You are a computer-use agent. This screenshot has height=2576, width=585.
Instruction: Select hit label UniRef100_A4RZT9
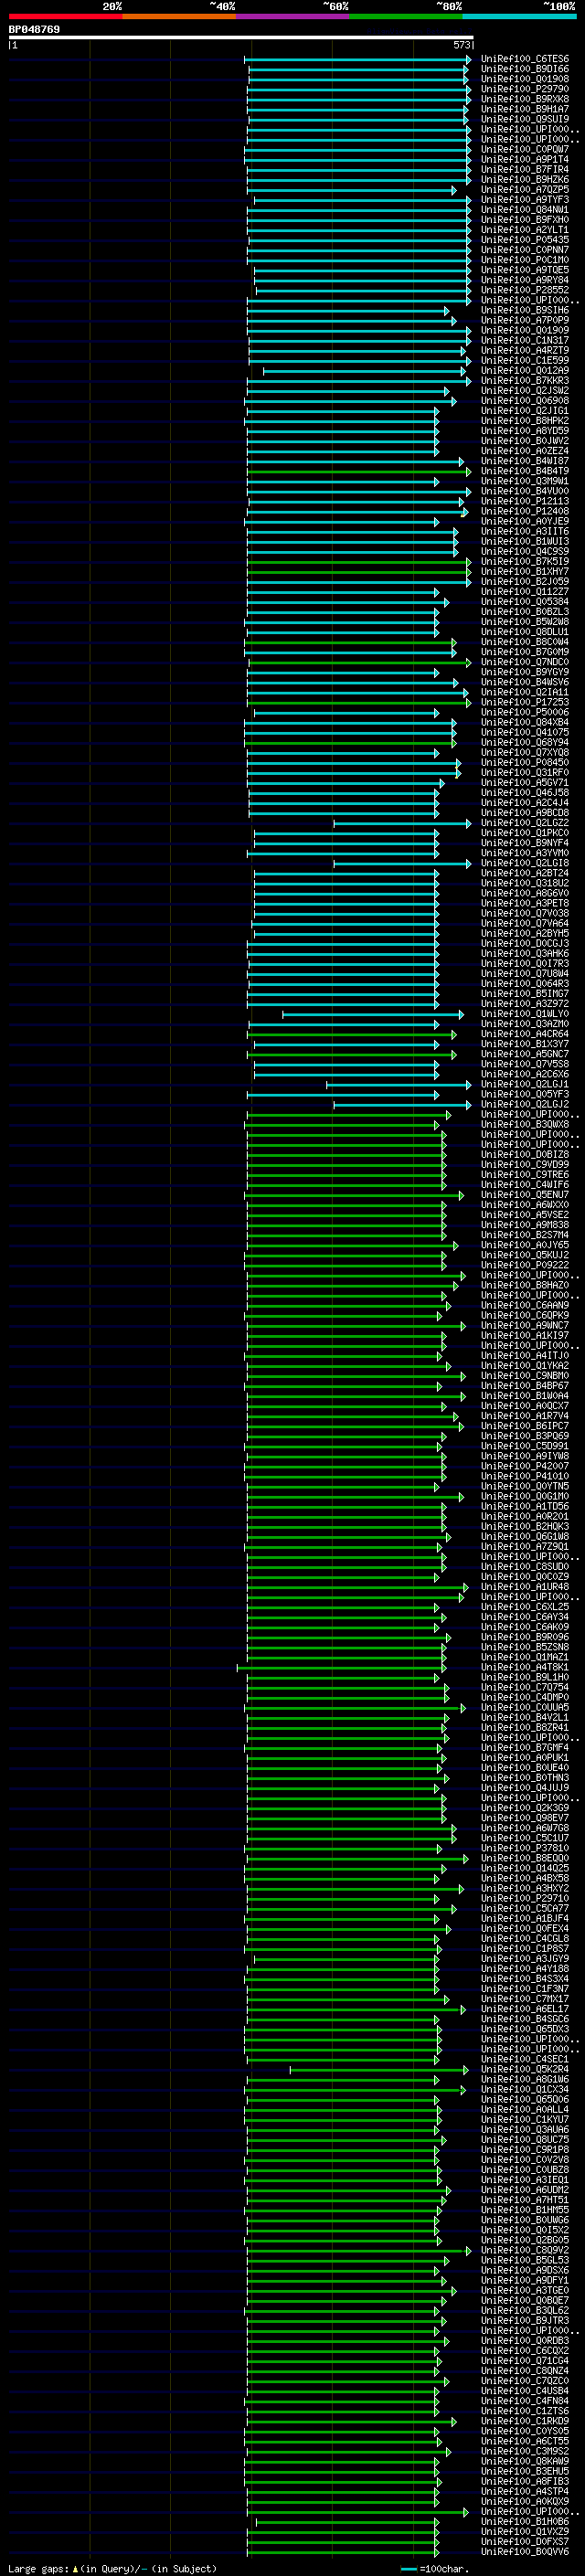pos(525,351)
